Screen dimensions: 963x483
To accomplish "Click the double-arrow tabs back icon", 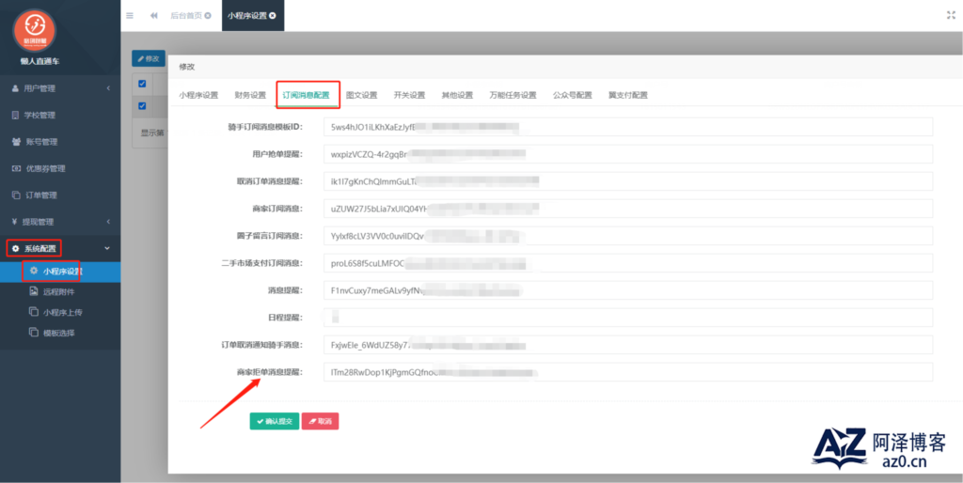I will click(153, 15).
